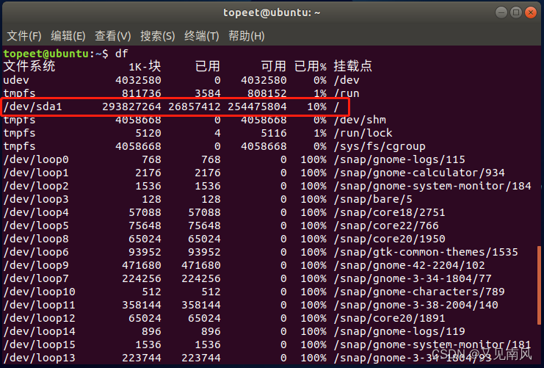
Task: Click the /dev/loop3 entry
Action: (36, 199)
